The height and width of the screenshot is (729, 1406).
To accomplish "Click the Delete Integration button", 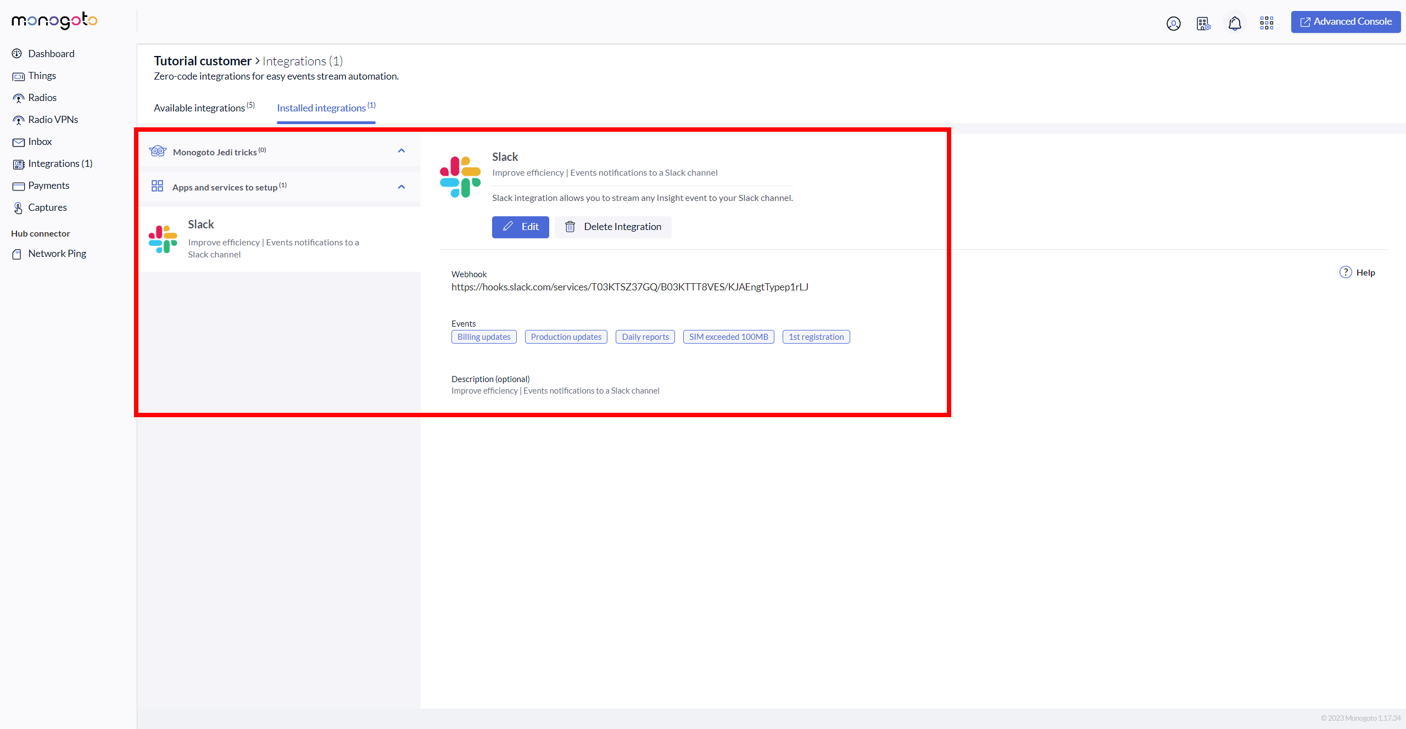I will (613, 227).
